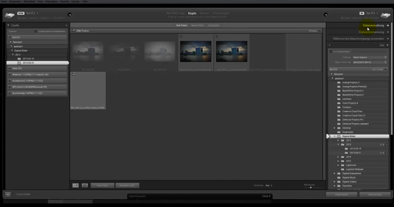The height and width of the screenshot is (207, 394).
Task: Switch to 'Neue Fotos' filter tab
Action: tap(197, 25)
